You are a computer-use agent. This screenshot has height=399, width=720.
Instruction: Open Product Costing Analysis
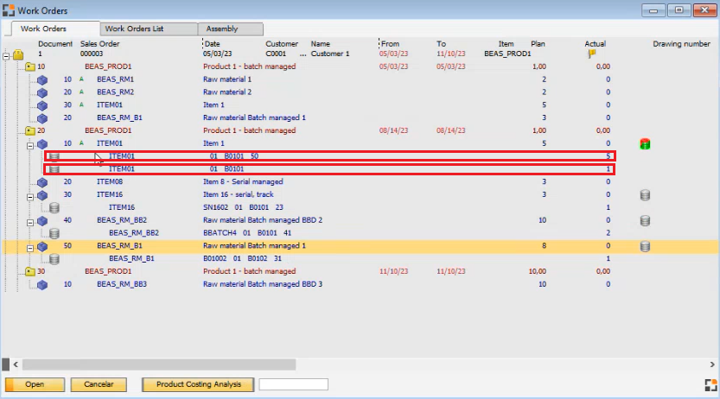point(198,384)
